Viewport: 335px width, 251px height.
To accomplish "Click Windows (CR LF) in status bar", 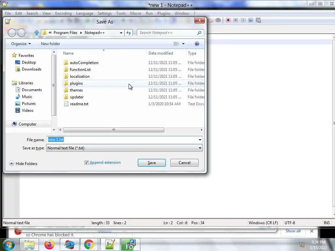I will (x=263, y=223).
